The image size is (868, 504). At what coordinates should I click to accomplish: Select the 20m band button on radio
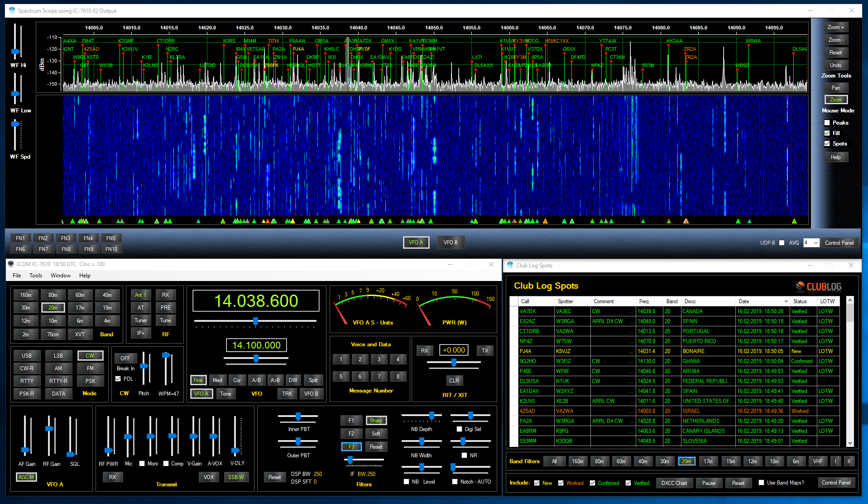pyautogui.click(x=53, y=308)
